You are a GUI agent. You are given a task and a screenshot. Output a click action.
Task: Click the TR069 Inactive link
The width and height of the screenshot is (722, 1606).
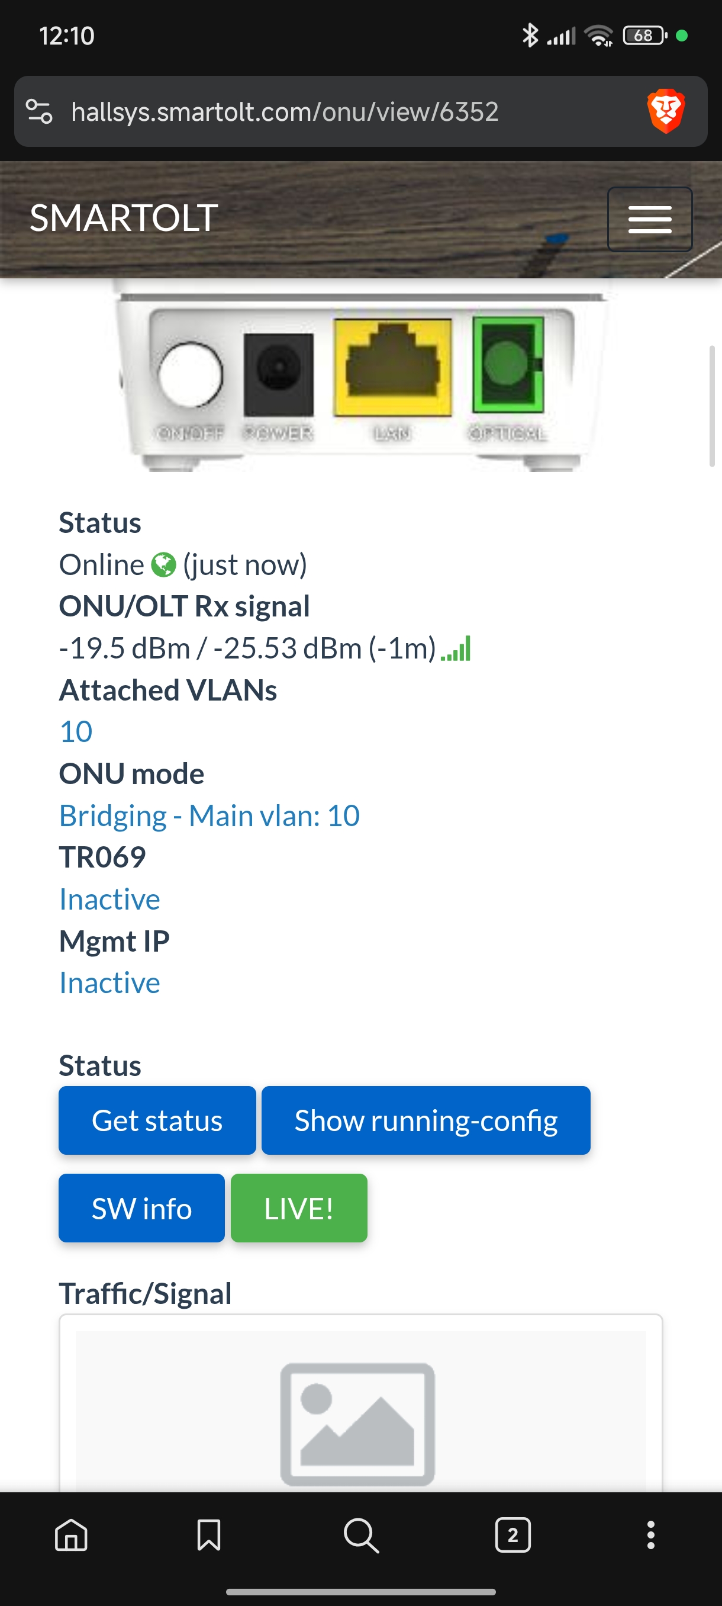point(109,899)
